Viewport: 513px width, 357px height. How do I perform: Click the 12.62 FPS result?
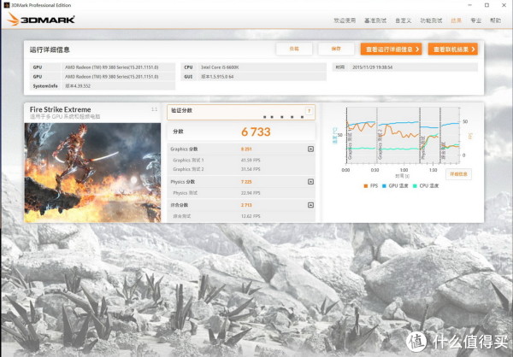coord(251,216)
